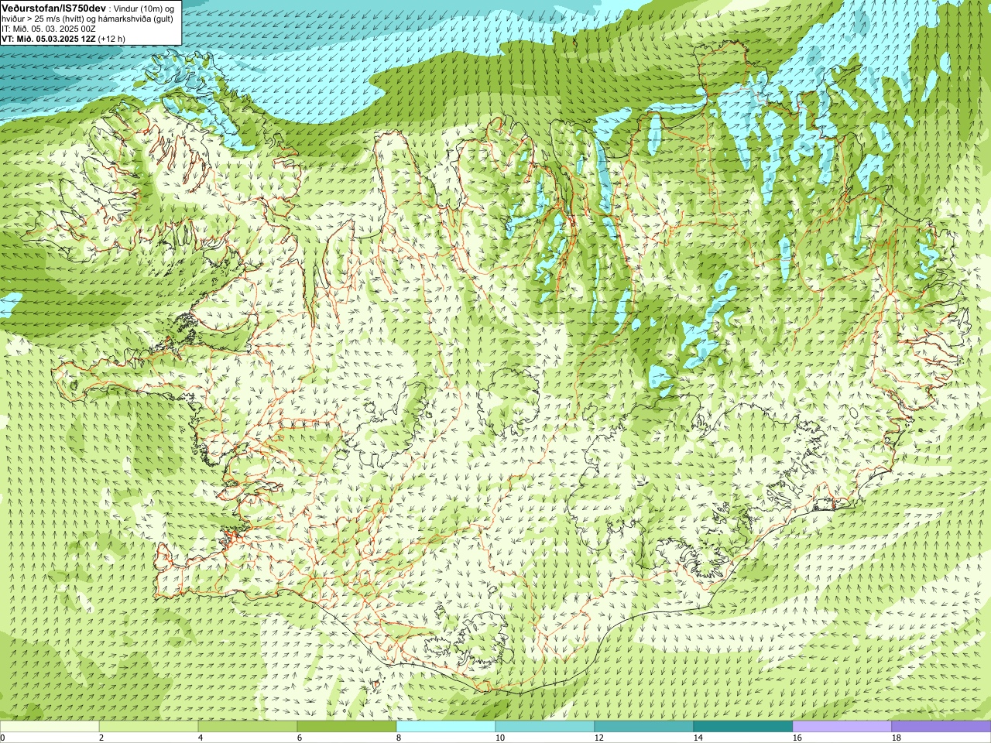Click the scale value "0"
Screen dimensions: 991x743
3,738
